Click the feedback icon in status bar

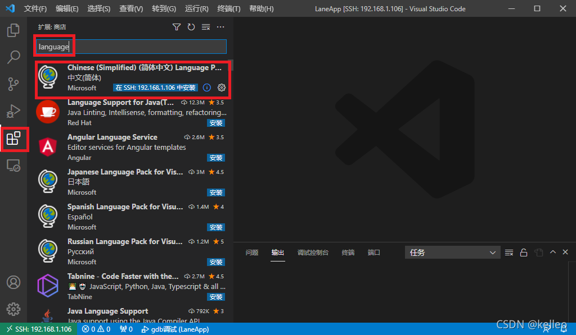[547, 329]
